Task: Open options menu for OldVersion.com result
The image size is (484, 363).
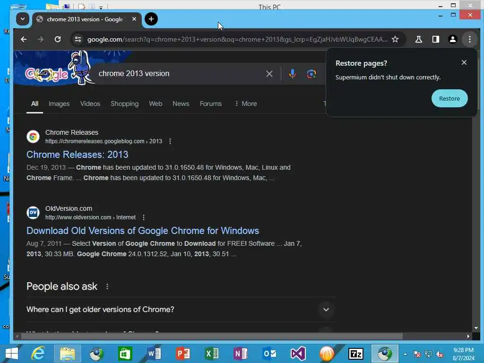Action: [144, 217]
